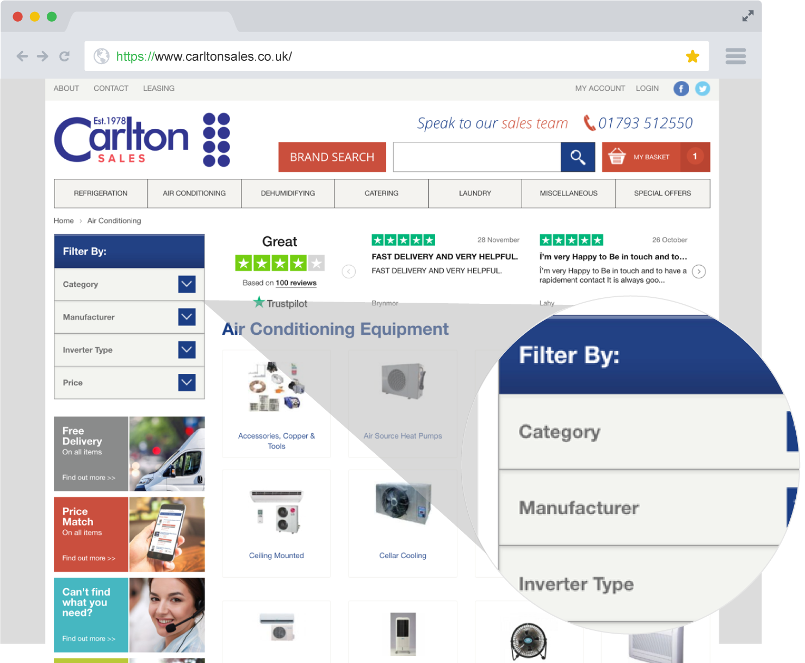Open Ceiling Mounted category
The width and height of the screenshot is (805, 663).
pyautogui.click(x=276, y=555)
